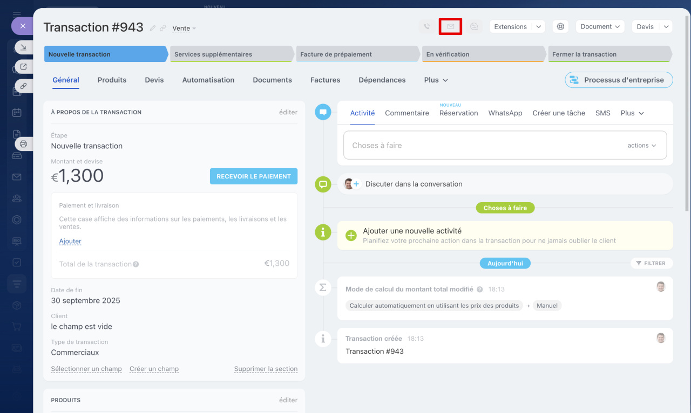Screen dimensions: 691x413
Task: Click the Recevoir le paiement button
Action: point(253,176)
